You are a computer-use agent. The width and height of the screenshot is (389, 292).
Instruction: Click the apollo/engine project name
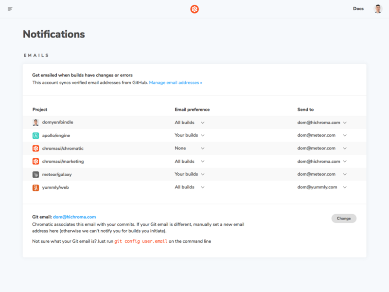tap(56, 136)
